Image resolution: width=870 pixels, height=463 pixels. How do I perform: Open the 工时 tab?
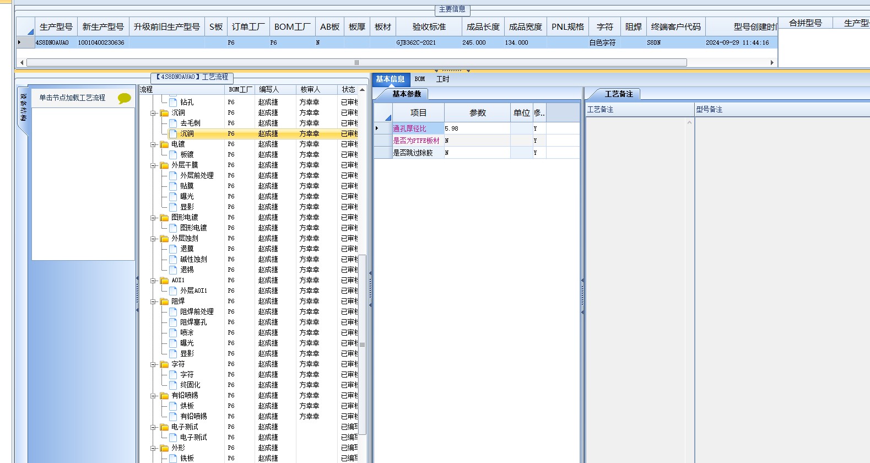[442, 79]
